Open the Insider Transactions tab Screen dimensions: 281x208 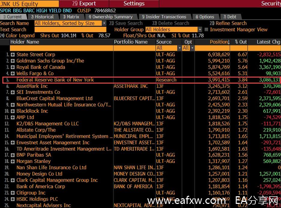point(165,17)
